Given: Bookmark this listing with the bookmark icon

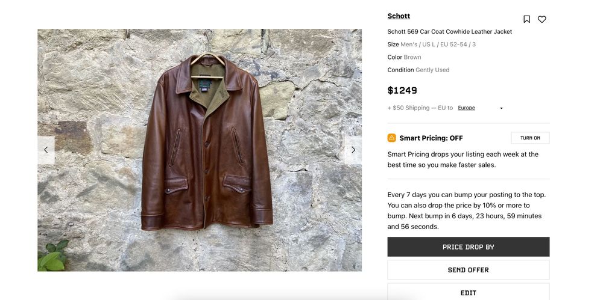Looking at the screenshot, I should pyautogui.click(x=526, y=19).
